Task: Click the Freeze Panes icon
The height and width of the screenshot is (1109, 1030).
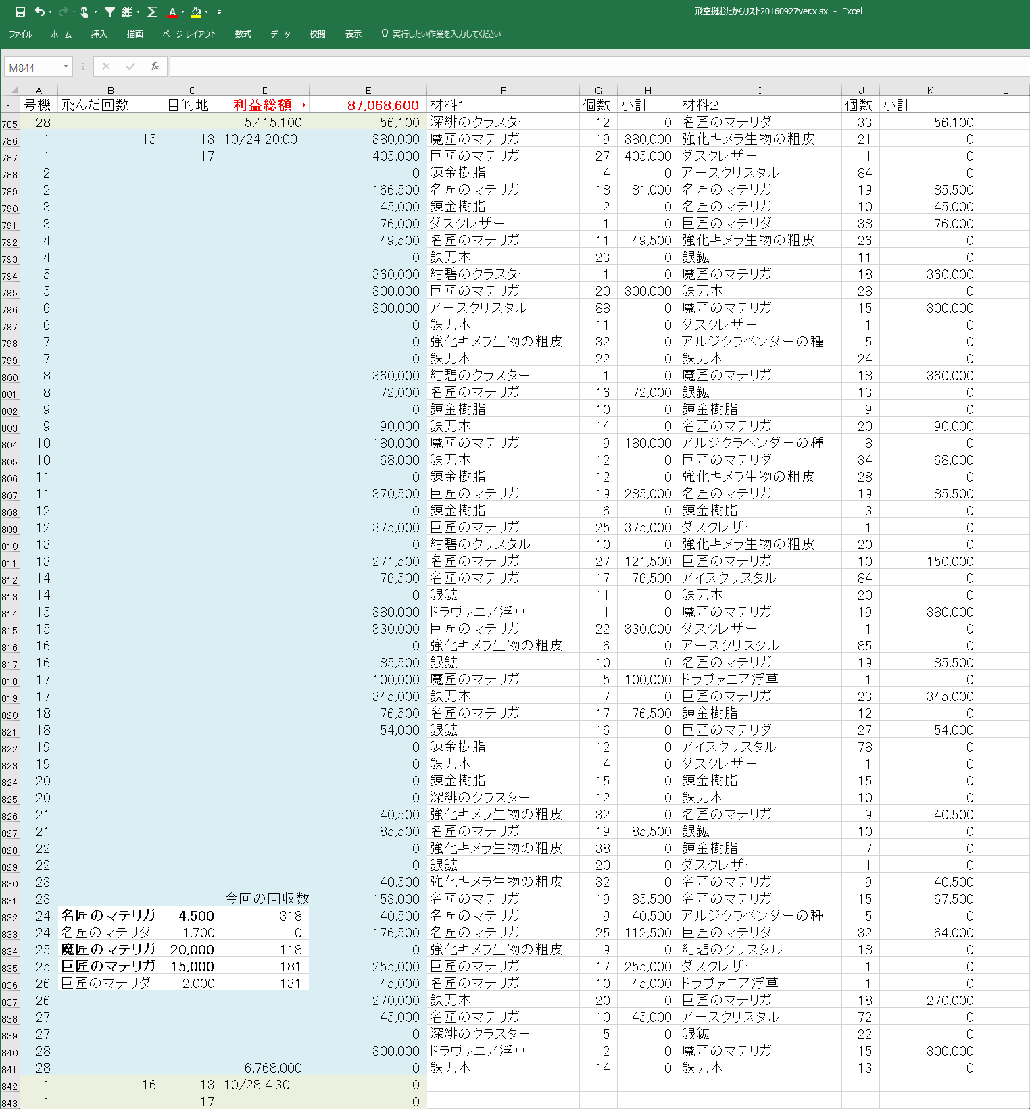Action: point(127,12)
